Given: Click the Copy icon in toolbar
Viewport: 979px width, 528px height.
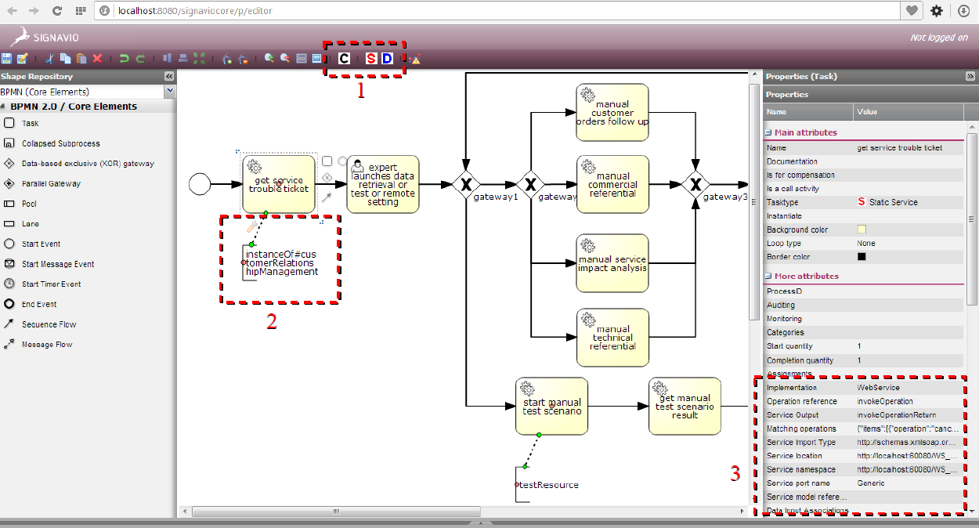Looking at the screenshot, I should [x=66, y=59].
